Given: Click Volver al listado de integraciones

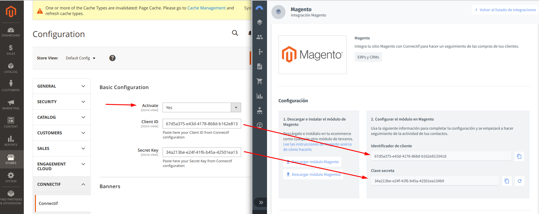Looking at the screenshot, I should click(x=505, y=10).
